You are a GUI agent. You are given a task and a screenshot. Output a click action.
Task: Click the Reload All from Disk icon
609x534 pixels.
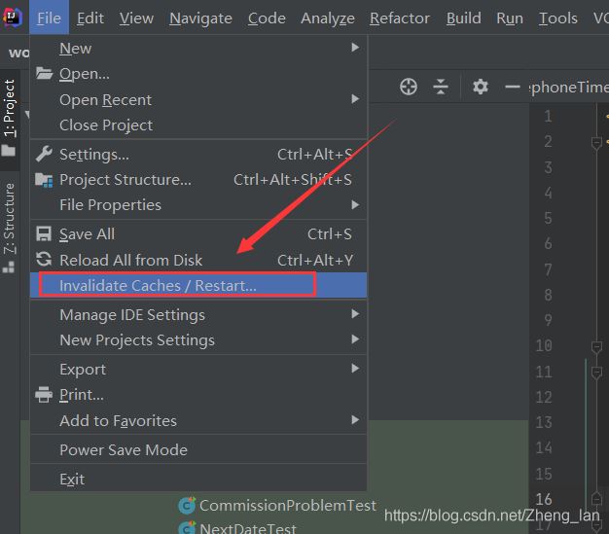pos(44,260)
